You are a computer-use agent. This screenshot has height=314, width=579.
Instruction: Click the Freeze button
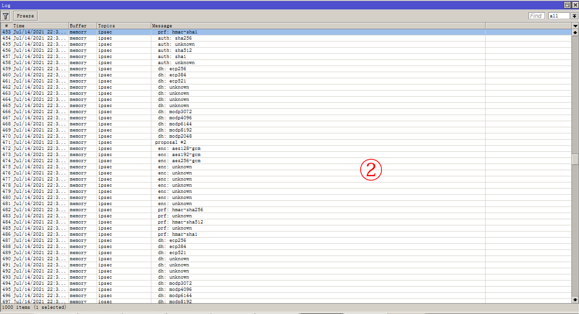click(x=25, y=15)
